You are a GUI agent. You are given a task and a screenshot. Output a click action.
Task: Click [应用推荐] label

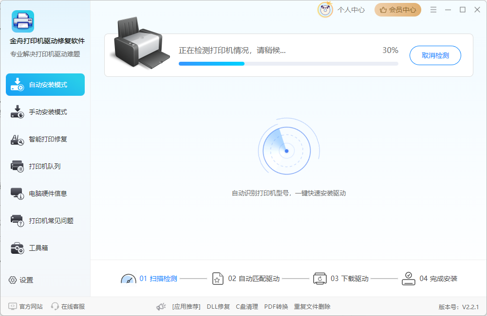(187, 307)
